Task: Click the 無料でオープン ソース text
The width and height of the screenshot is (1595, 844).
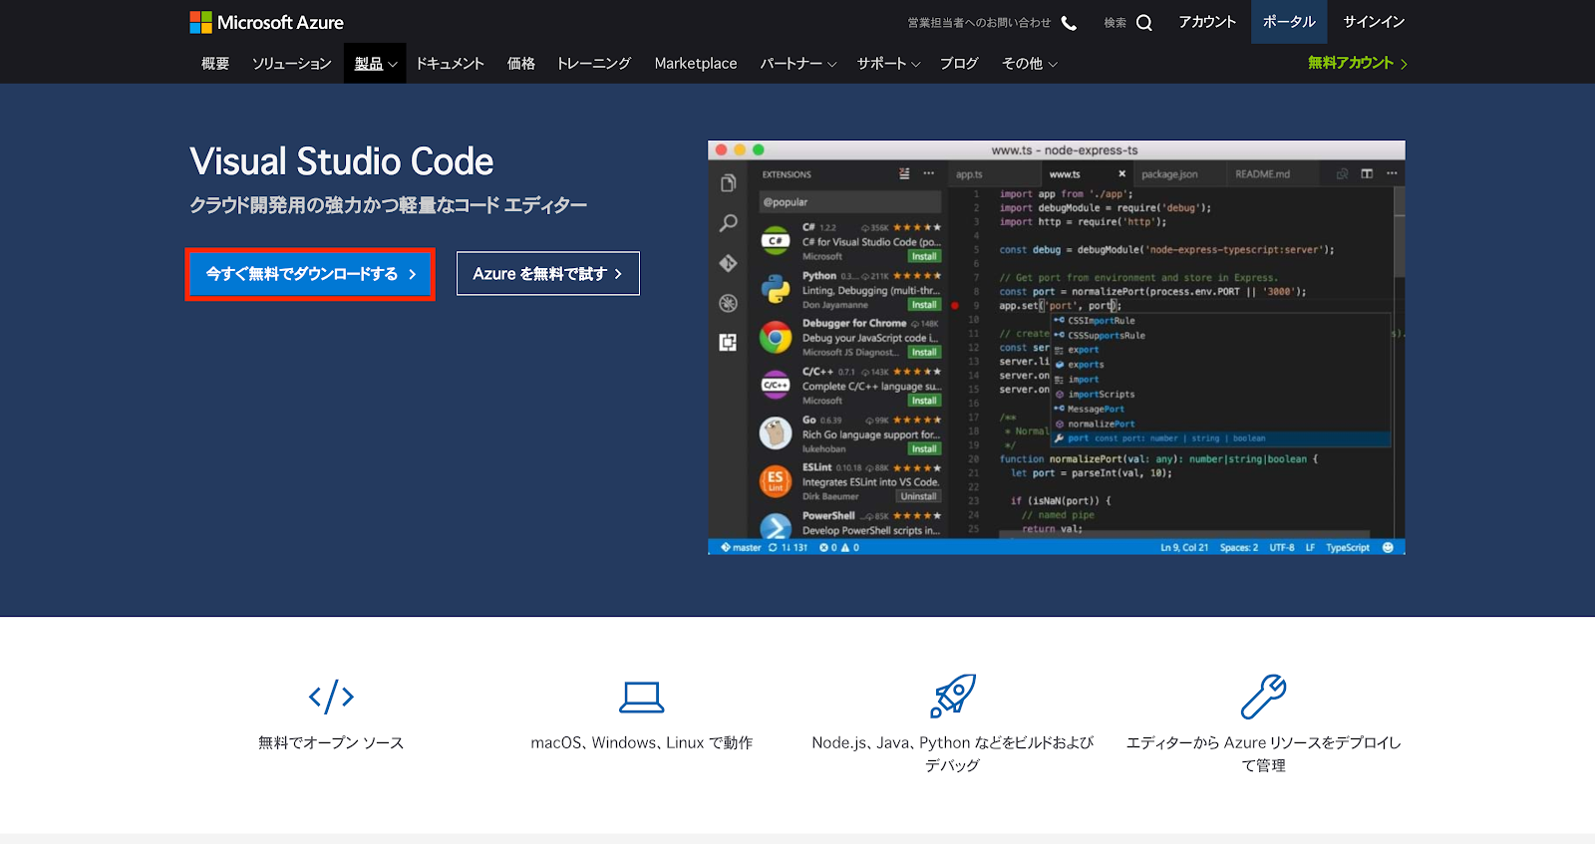Action: click(x=331, y=742)
